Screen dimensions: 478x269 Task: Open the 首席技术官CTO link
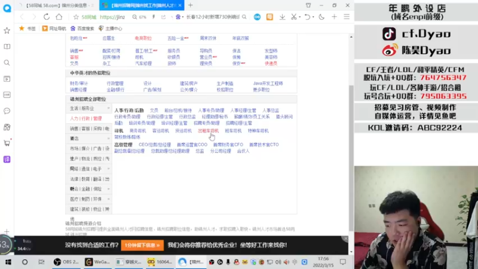pyautogui.click(x=264, y=145)
